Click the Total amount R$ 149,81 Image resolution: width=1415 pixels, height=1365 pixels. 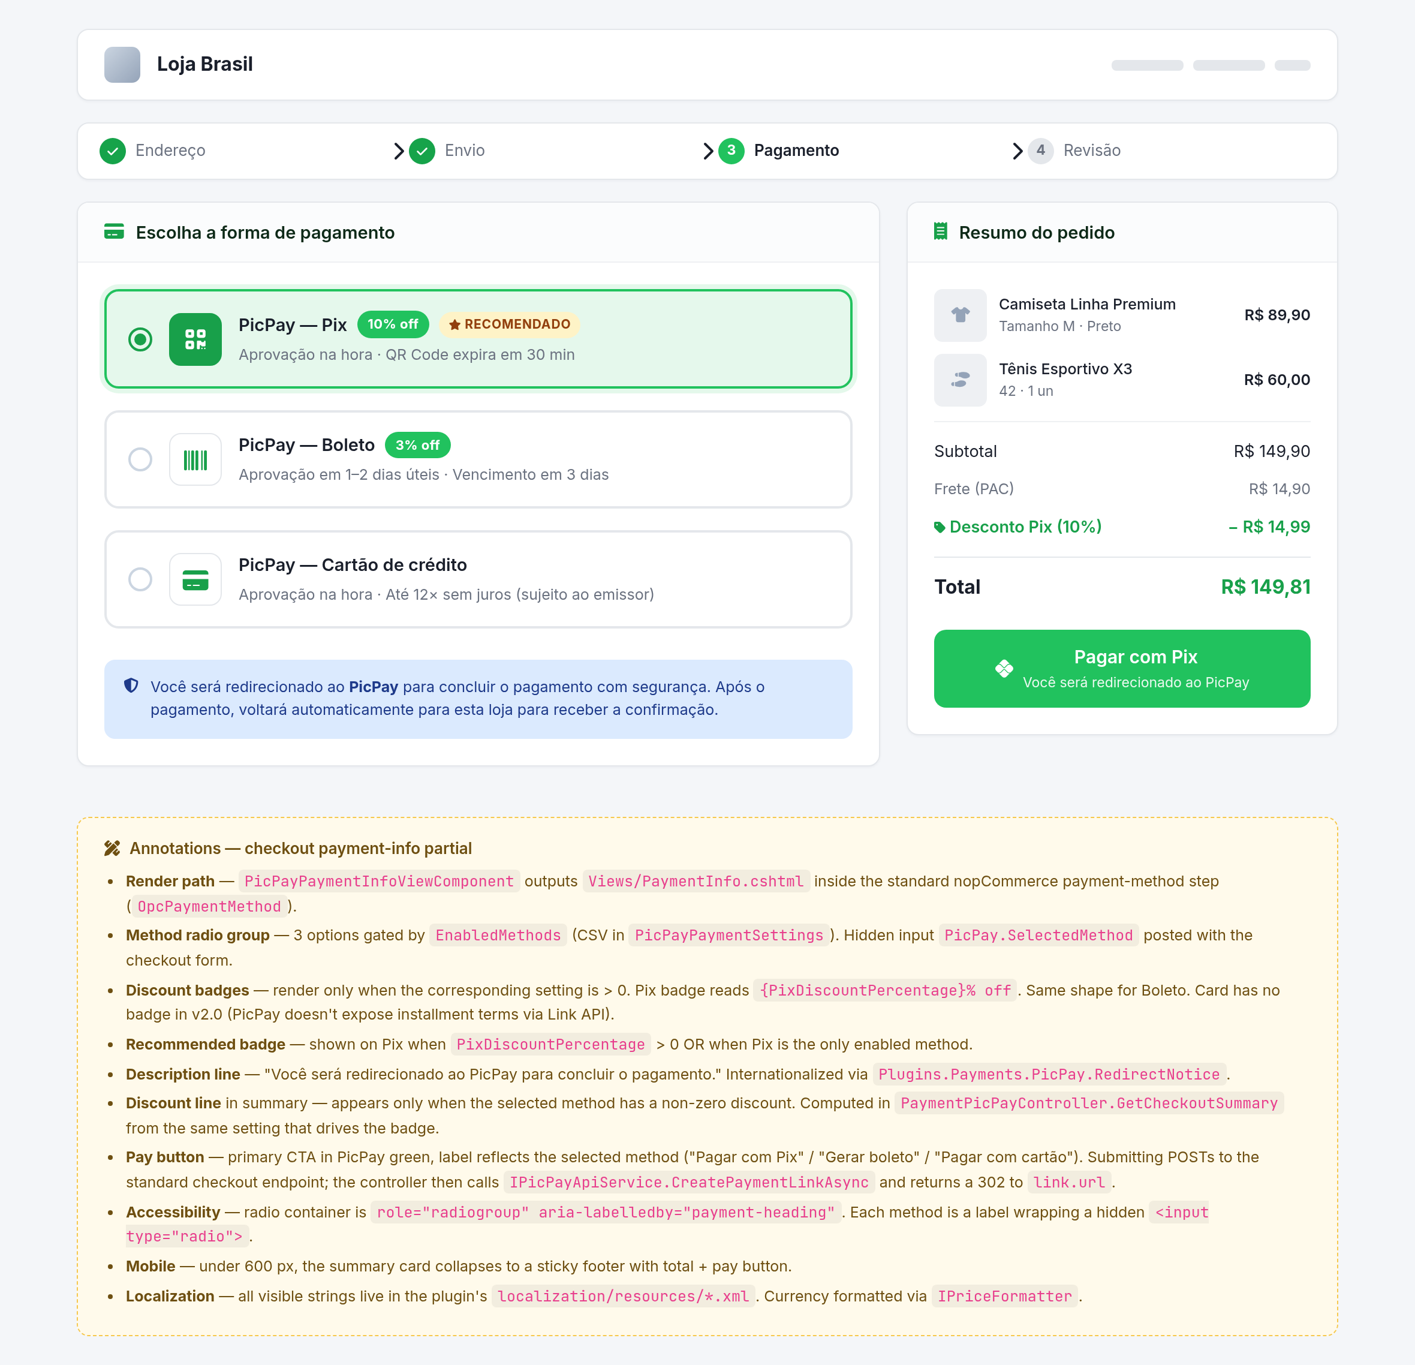1266,587
